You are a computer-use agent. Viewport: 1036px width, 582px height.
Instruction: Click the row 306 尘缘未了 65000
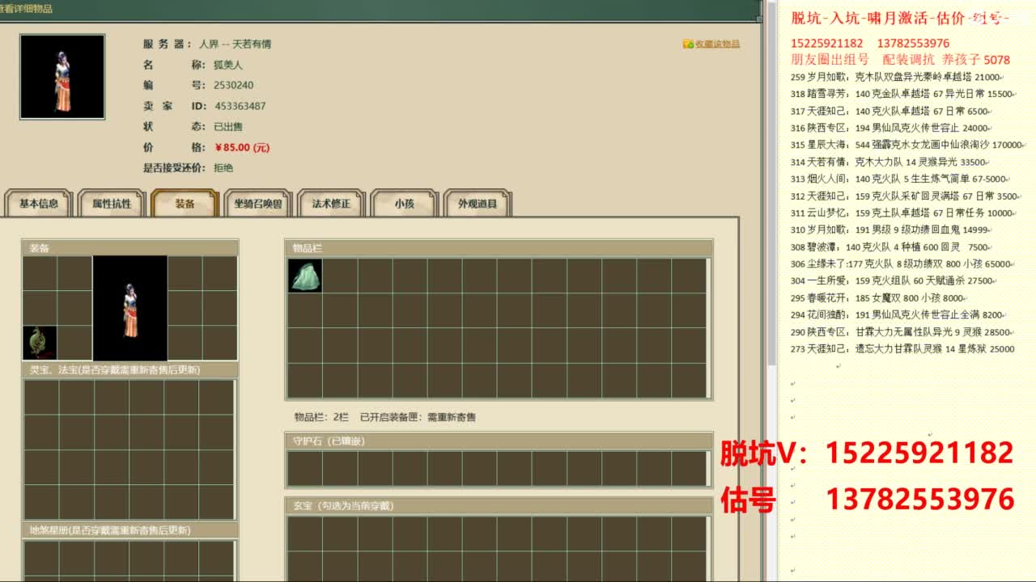pos(902,264)
